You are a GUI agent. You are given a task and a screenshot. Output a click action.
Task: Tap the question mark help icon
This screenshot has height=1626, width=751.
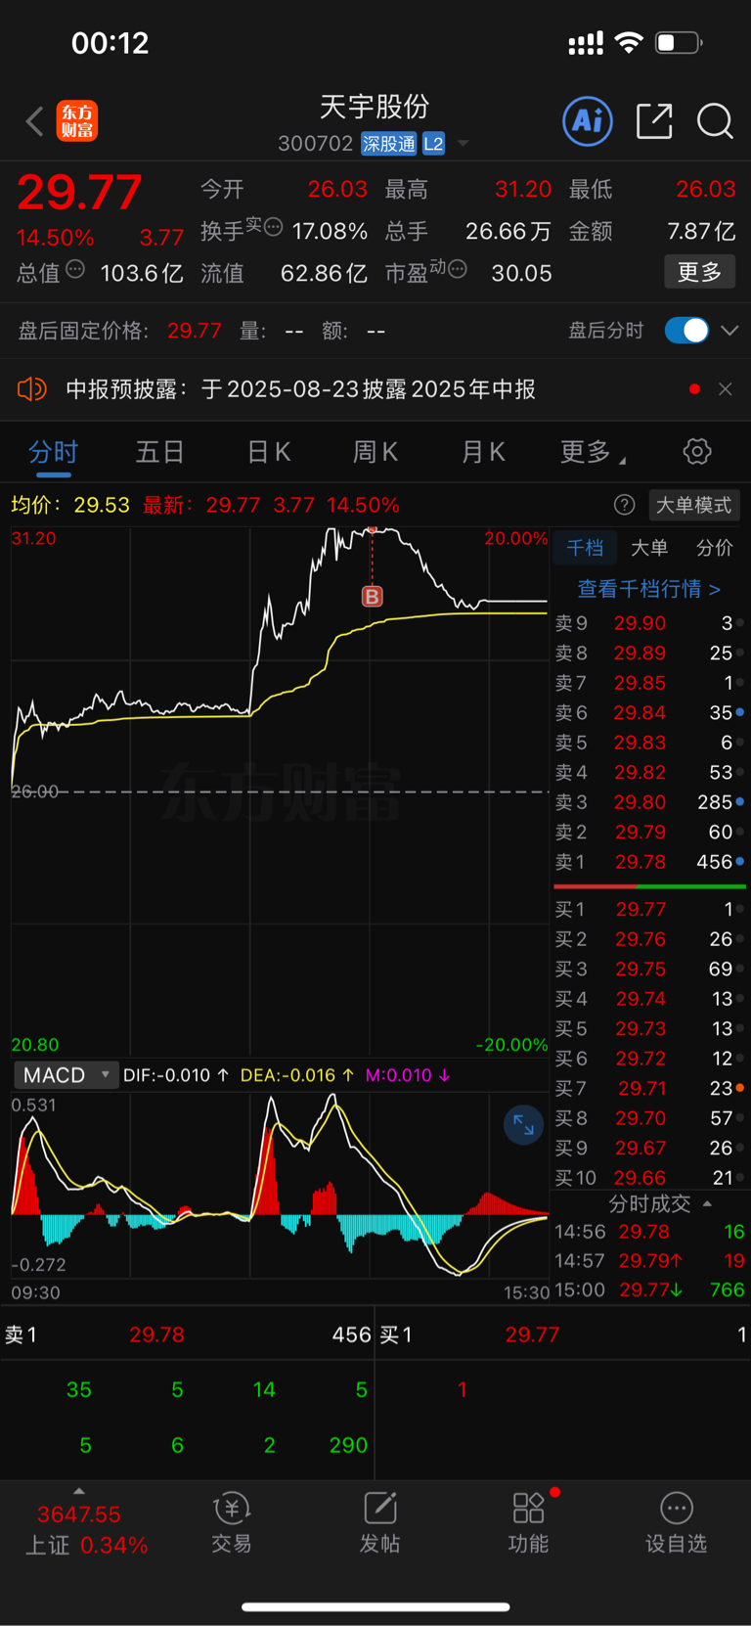(624, 505)
